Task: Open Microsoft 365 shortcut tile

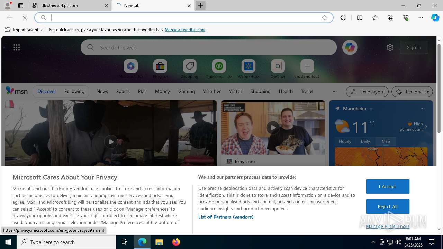Action: click(x=131, y=69)
